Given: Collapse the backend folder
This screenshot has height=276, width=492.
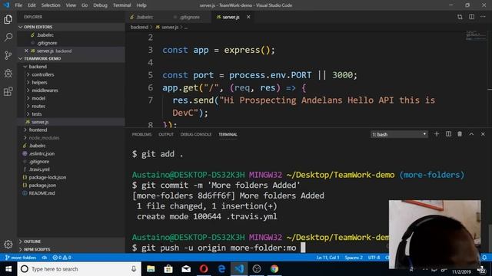Looking at the screenshot, I should pyautogui.click(x=71, y=67).
